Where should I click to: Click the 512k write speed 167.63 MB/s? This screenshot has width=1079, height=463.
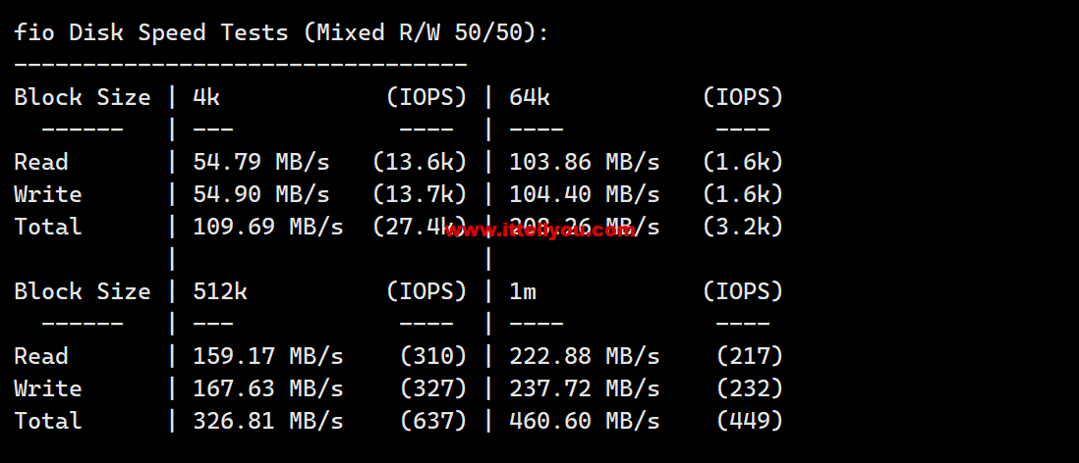click(x=267, y=388)
